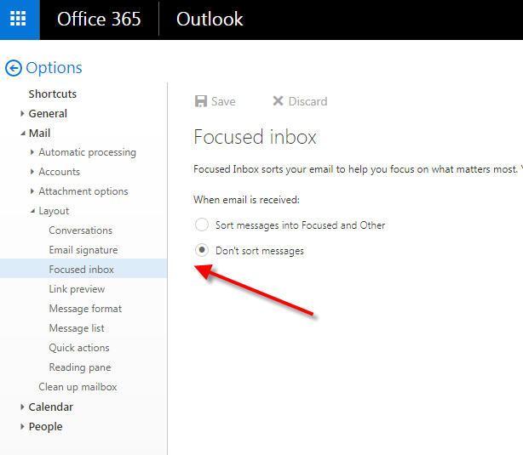This screenshot has width=523, height=455.
Task: Click the Save floppy disk icon
Action: tap(200, 101)
